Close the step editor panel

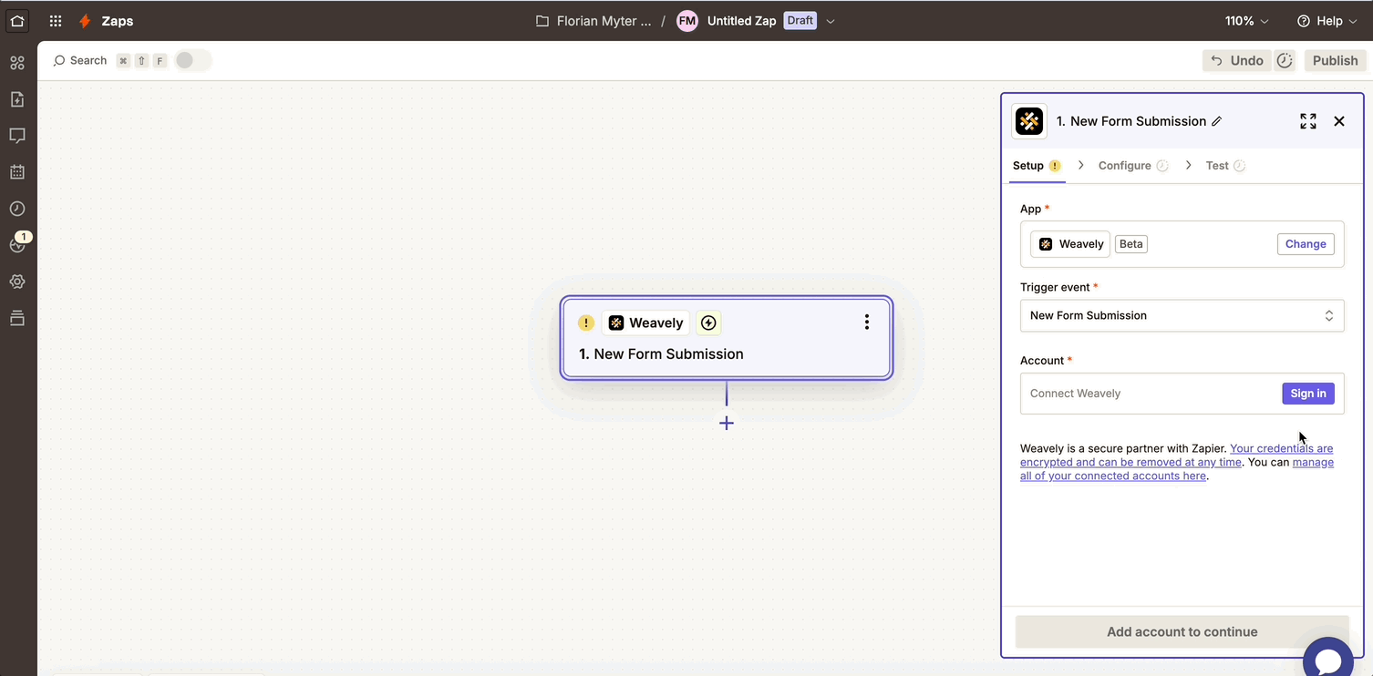(1339, 121)
